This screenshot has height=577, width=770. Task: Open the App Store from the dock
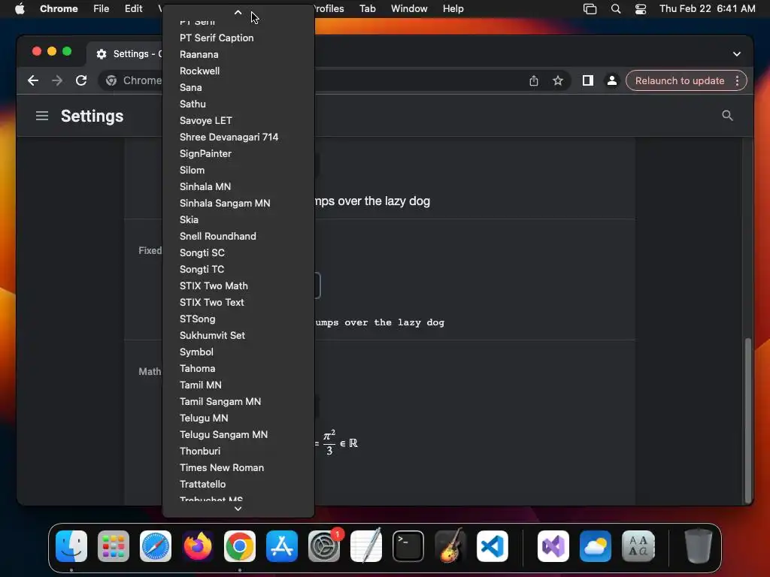282,546
